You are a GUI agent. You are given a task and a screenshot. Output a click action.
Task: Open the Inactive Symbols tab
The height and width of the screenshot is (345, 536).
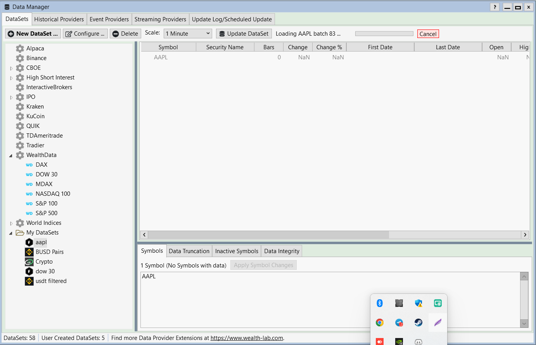(237, 251)
